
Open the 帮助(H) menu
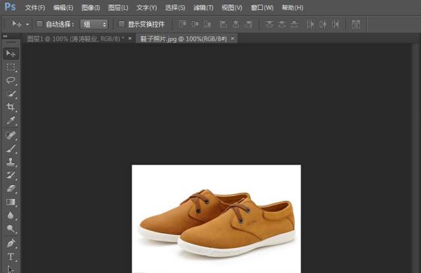pyautogui.click(x=292, y=7)
